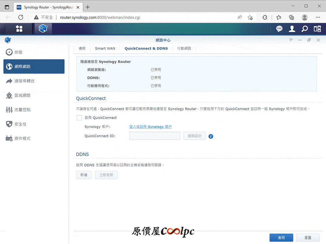Select the Synology Router browser tab

click(48, 7)
